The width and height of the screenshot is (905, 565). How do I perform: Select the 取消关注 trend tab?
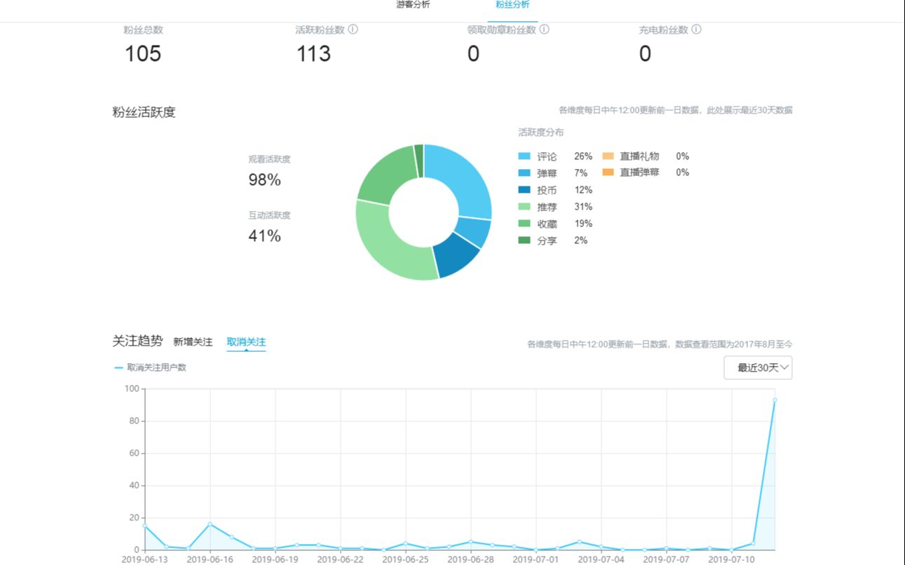(246, 342)
